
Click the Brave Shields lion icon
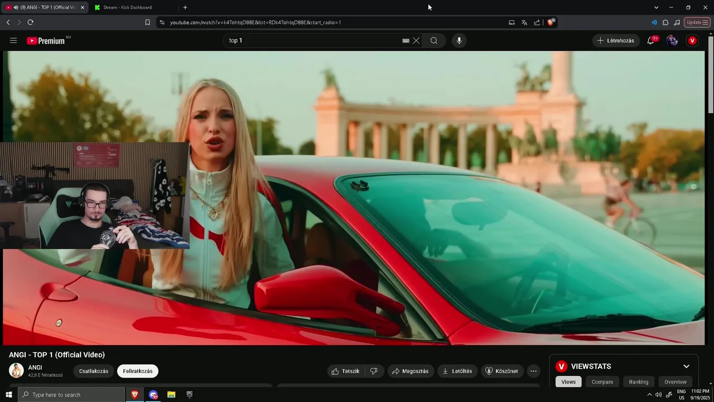[551, 22]
